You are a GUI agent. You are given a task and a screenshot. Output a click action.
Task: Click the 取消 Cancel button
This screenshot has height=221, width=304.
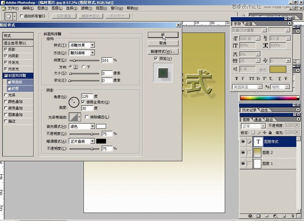163,43
